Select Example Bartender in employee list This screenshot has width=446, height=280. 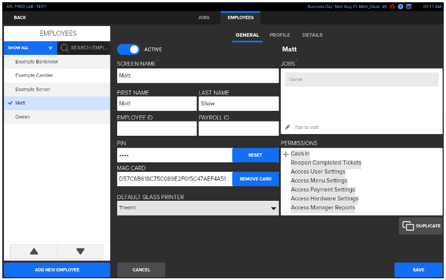coord(37,62)
